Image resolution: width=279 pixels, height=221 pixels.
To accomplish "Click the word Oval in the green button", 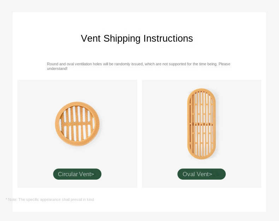I will 189,174.
